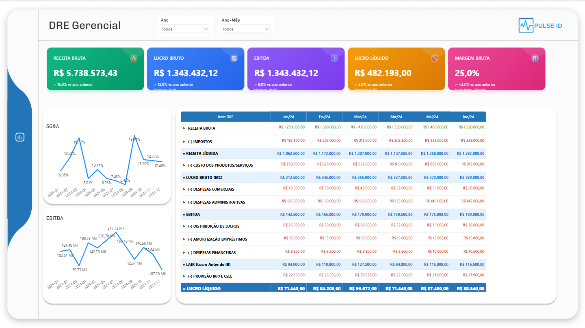
Task: Click the camera icon on Lucro Líquido card
Action: (x=435, y=58)
